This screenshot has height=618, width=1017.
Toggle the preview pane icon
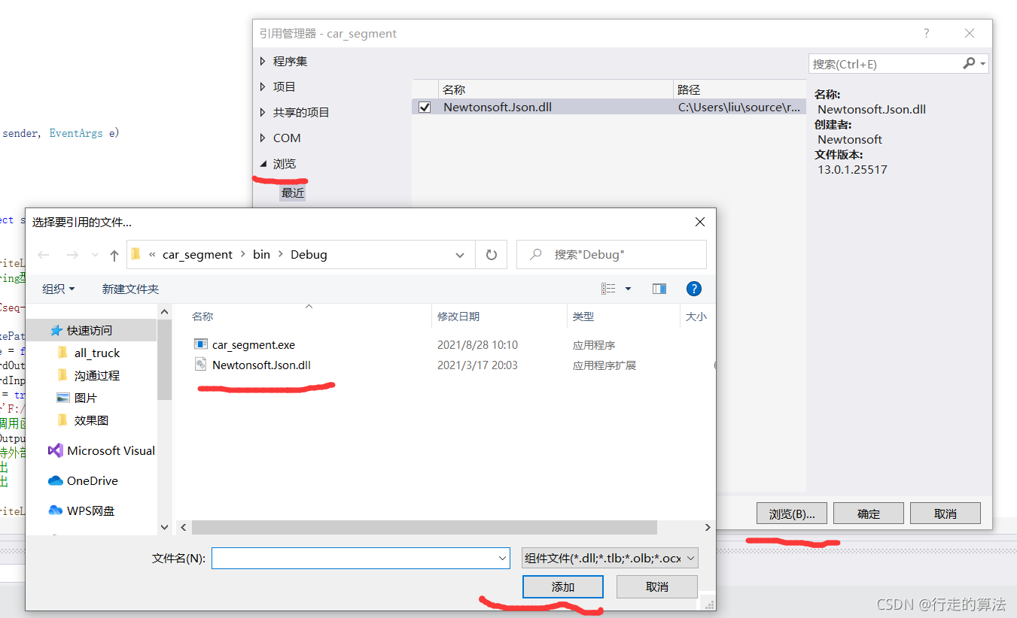[x=659, y=288]
